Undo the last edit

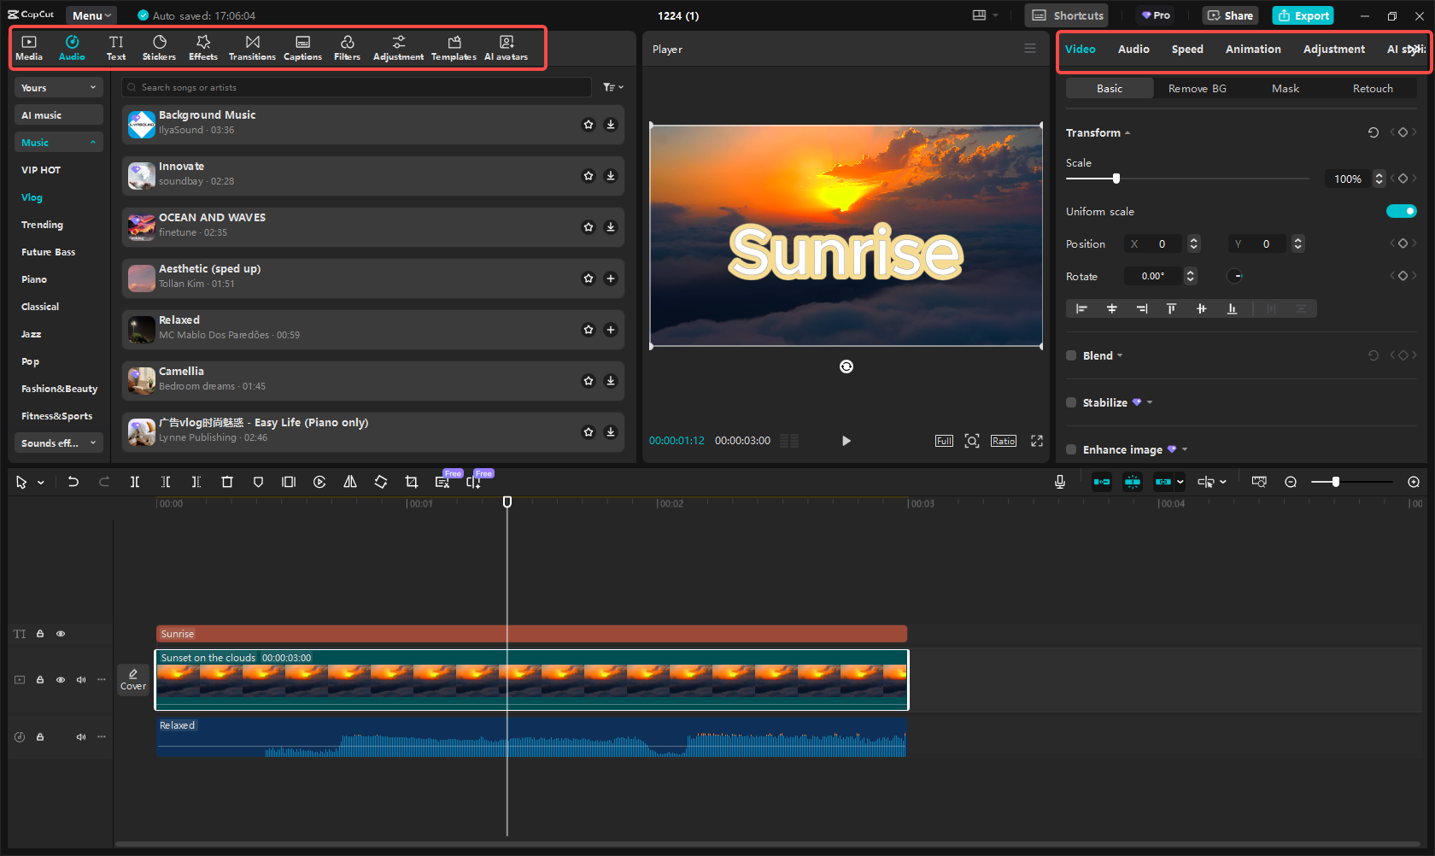pos(73,482)
